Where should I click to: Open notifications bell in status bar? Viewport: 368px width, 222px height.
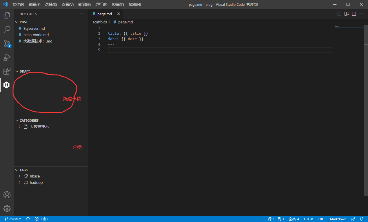click(x=362, y=219)
